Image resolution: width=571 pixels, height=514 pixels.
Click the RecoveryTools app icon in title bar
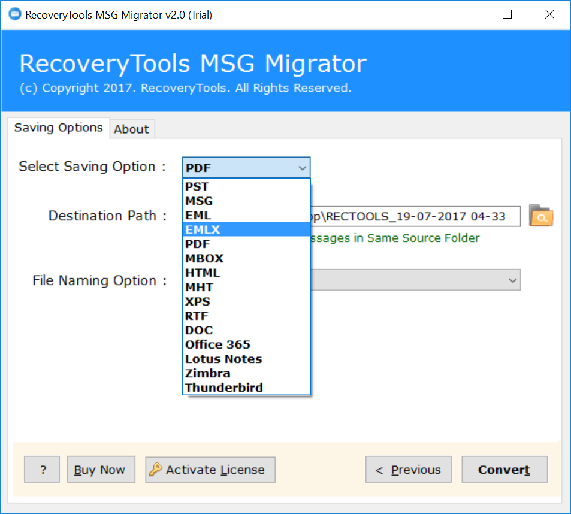click(x=15, y=14)
